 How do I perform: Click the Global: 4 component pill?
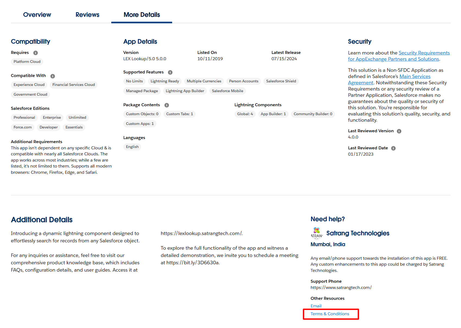click(245, 114)
